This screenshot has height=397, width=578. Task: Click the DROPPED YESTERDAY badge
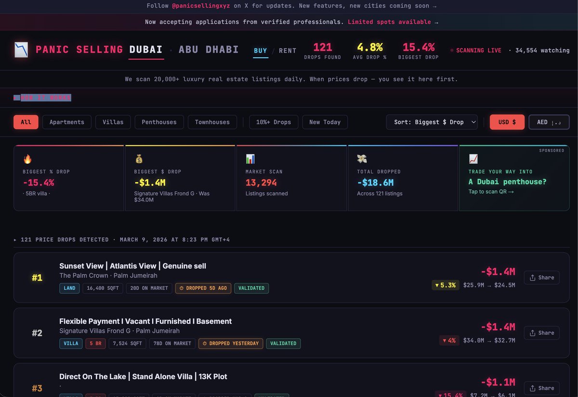coord(231,344)
